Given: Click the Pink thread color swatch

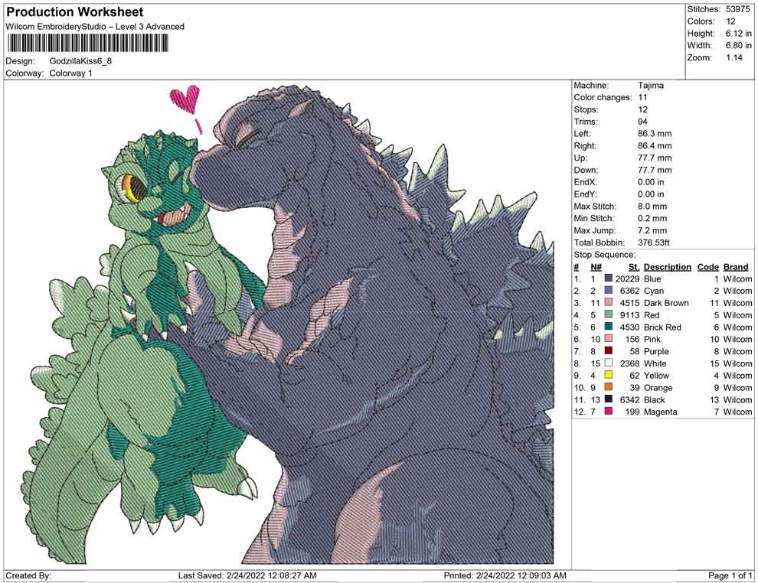Looking at the screenshot, I should coord(608,339).
